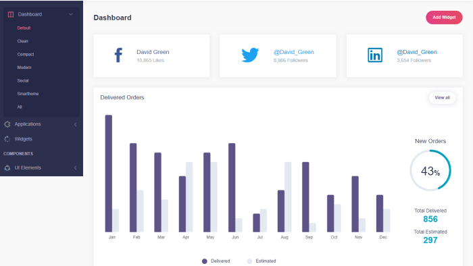
Task: Expand the UI Elements submenu arrow
Action: click(x=75, y=168)
